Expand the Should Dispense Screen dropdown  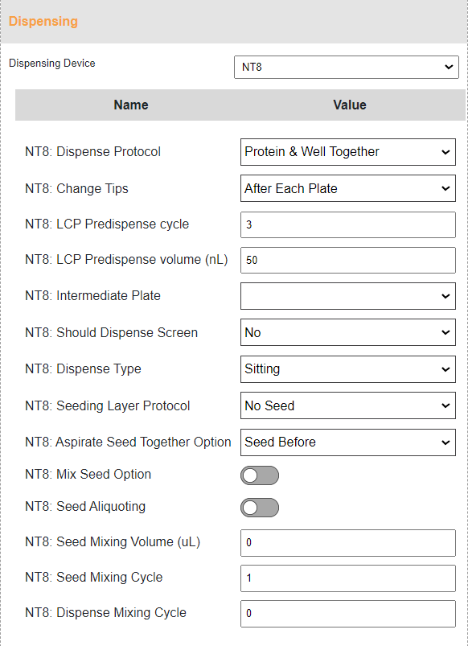tap(347, 332)
